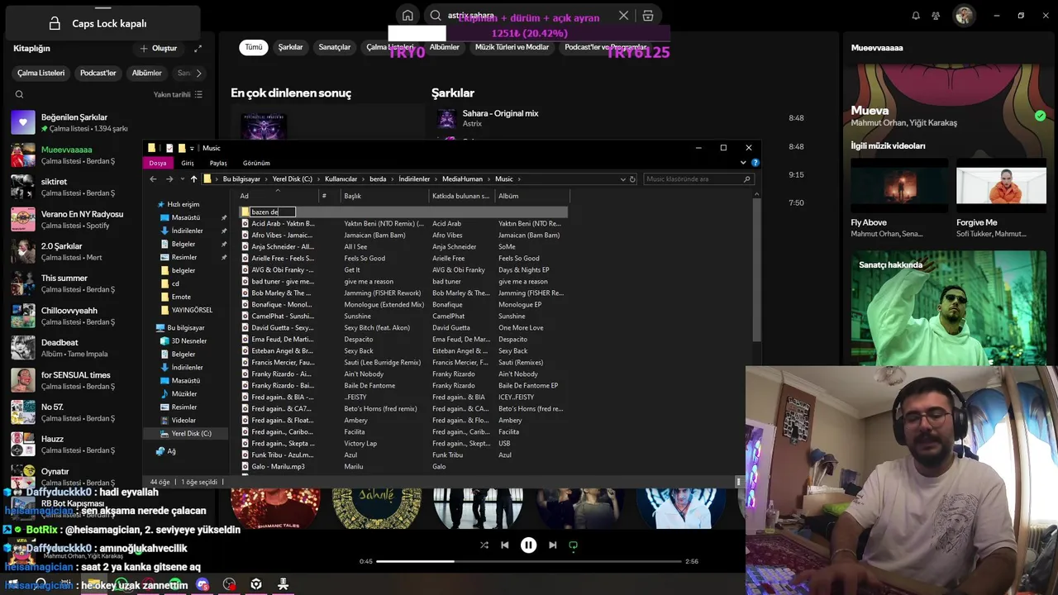Screen dimensions: 1058x595
Task: Select the Sanatçılar search filter tab
Action: (x=335, y=47)
